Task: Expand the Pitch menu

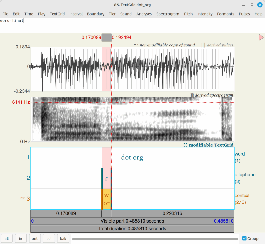Action: click(x=188, y=14)
